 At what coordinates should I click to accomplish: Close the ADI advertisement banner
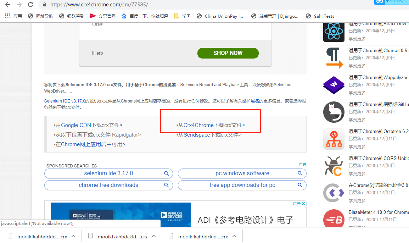coord(303,203)
